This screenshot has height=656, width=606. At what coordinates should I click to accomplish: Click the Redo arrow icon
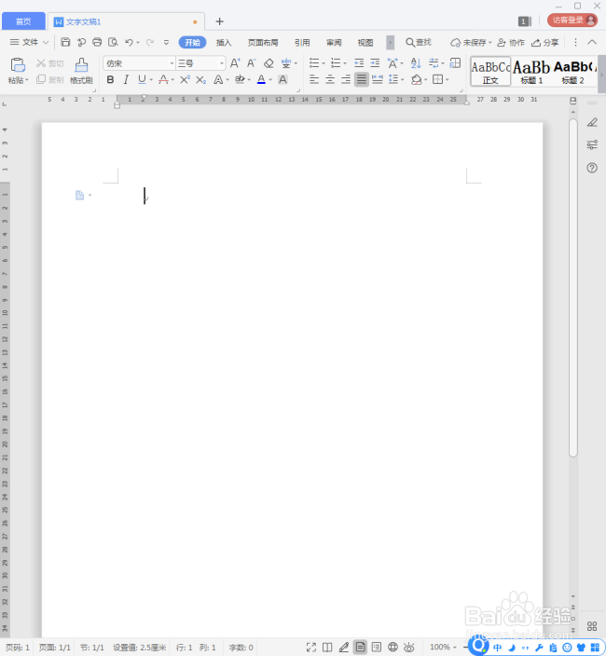150,42
